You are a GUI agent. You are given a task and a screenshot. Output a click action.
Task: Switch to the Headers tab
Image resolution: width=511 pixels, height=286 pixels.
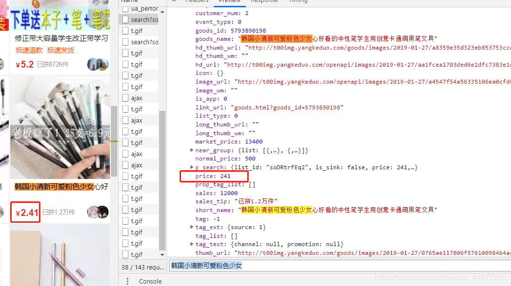[196, 1]
